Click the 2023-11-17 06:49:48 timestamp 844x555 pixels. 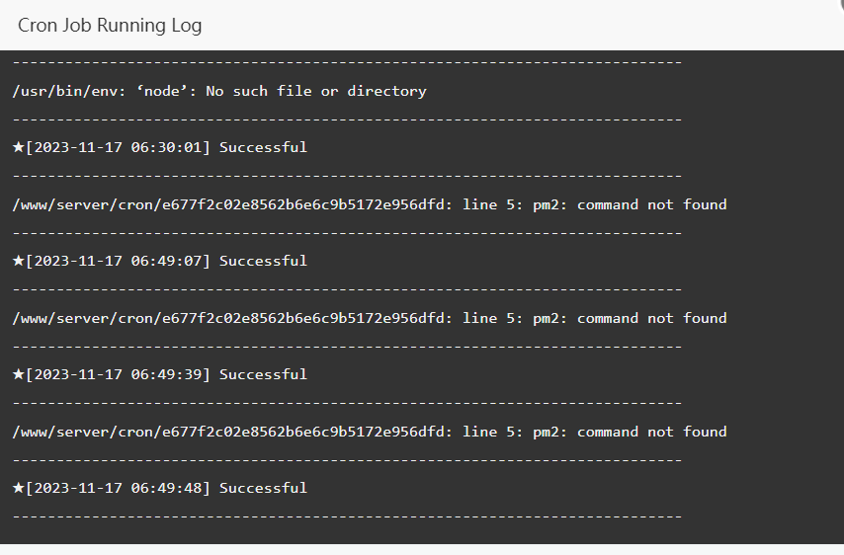118,488
